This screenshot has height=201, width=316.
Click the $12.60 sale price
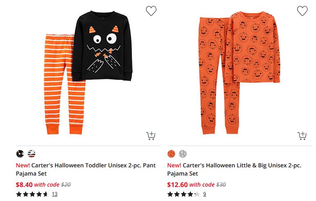[177, 185]
